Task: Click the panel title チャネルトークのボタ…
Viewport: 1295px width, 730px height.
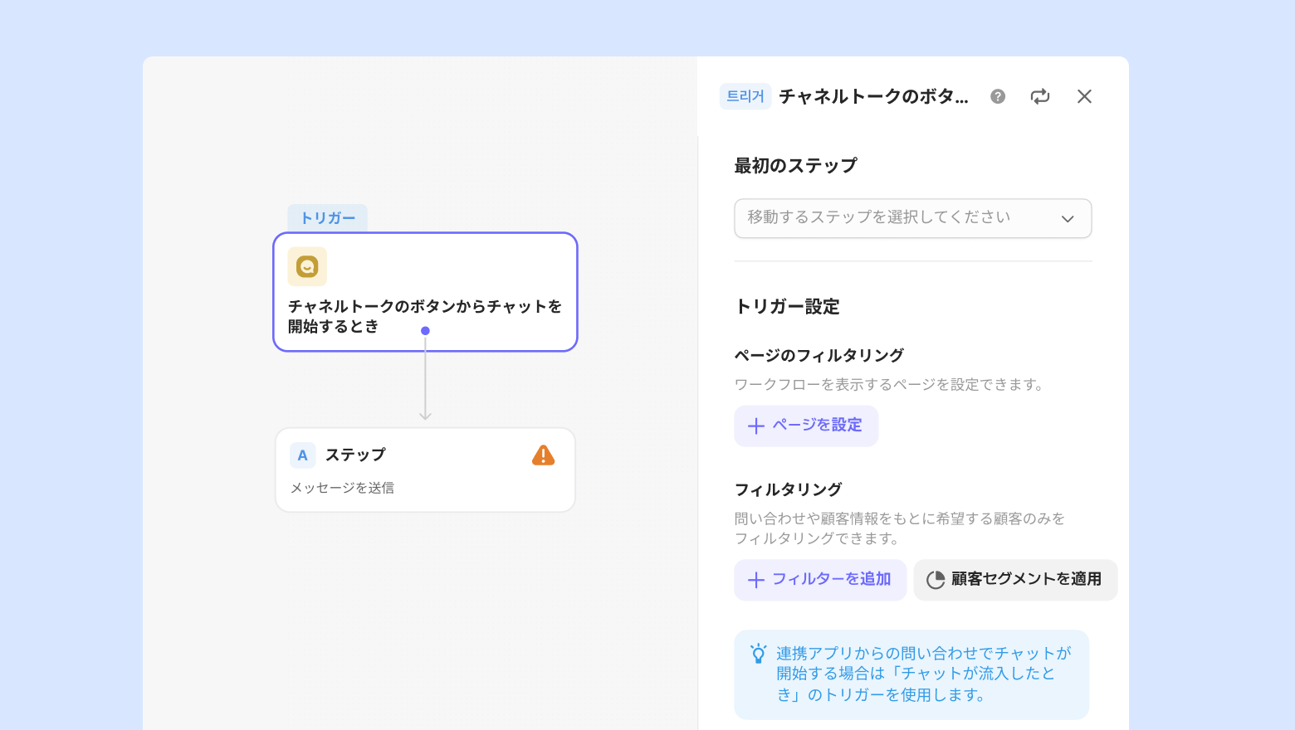Action: coord(873,96)
